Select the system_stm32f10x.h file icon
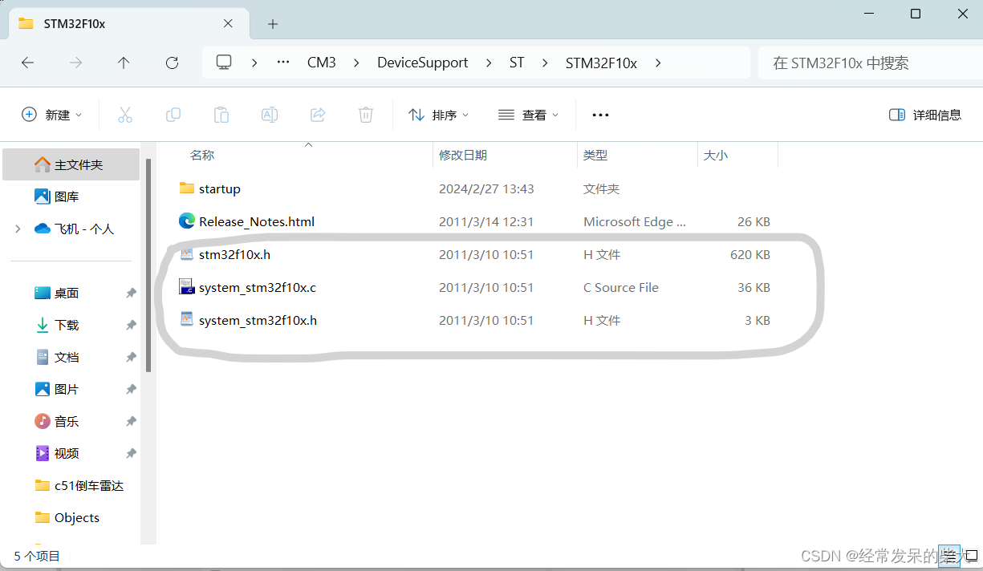 [187, 320]
